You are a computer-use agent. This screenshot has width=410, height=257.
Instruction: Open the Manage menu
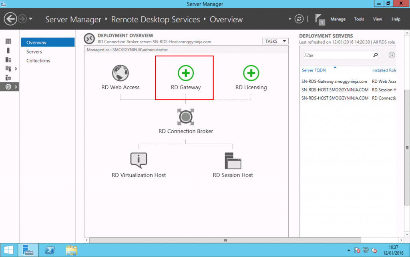click(x=338, y=19)
